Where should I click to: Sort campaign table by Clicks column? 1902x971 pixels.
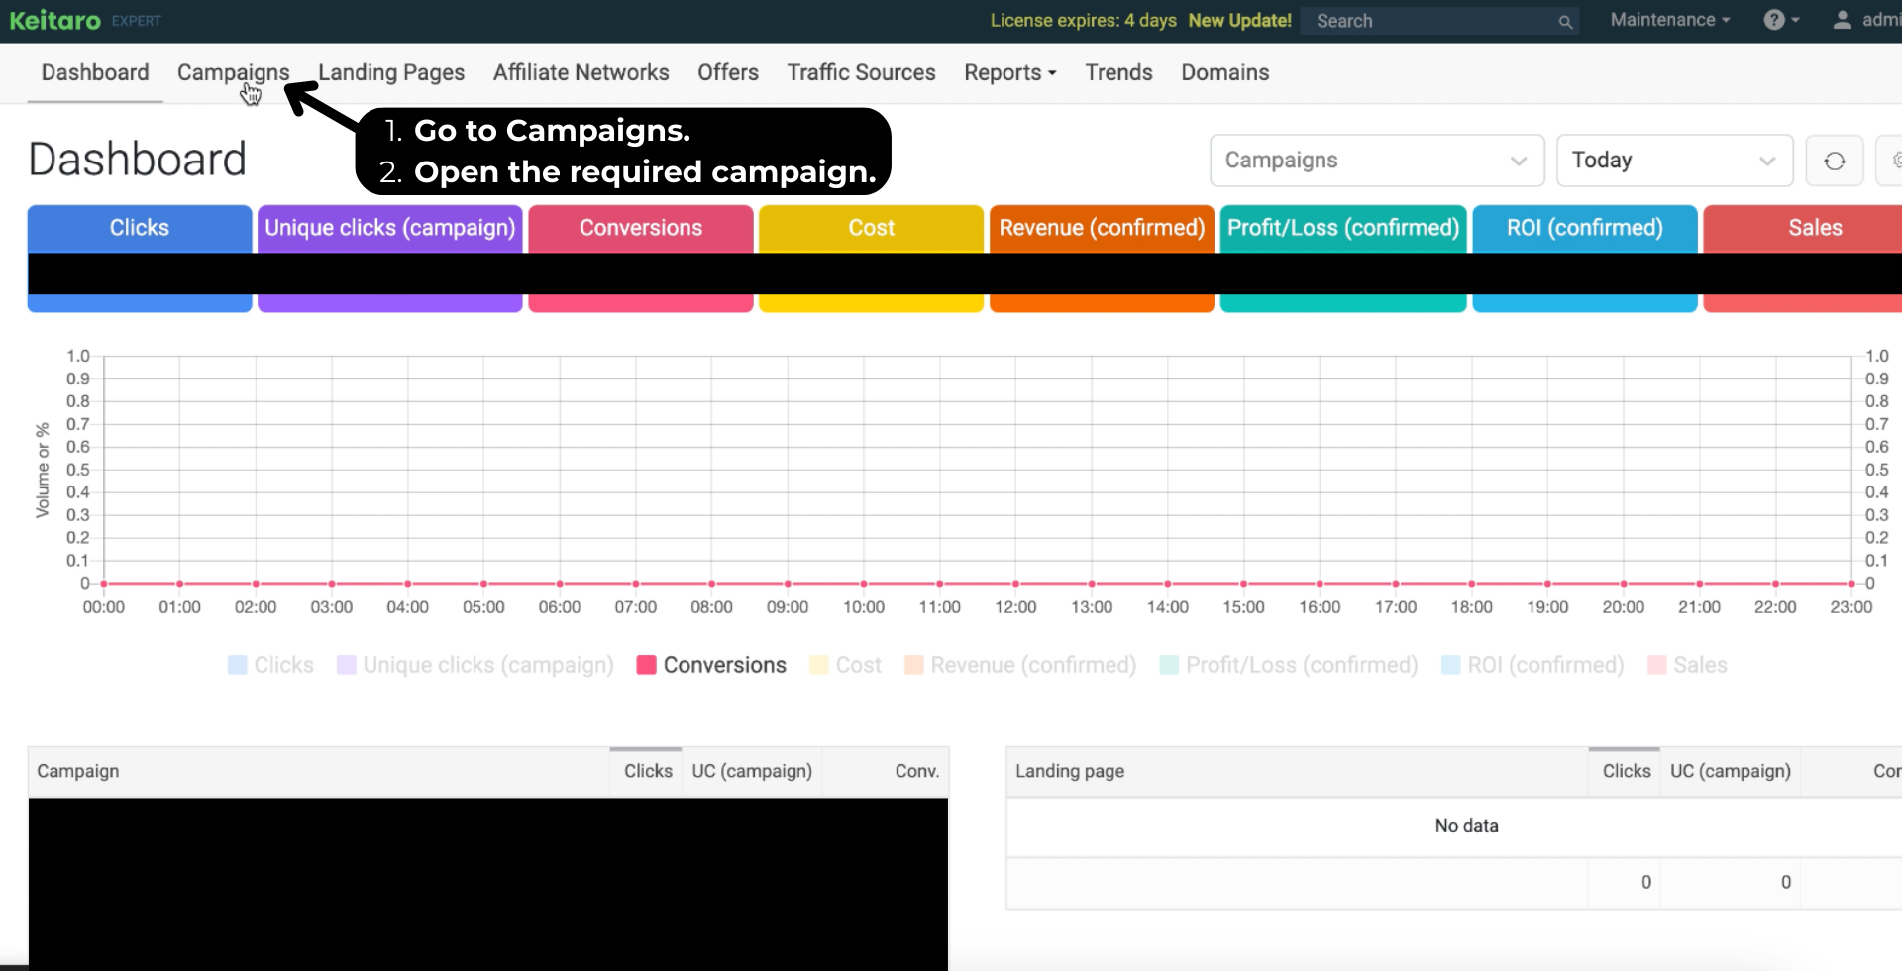647,771
